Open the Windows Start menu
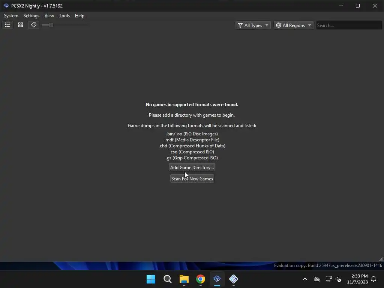This screenshot has height=288, width=384. pyautogui.click(x=151, y=279)
